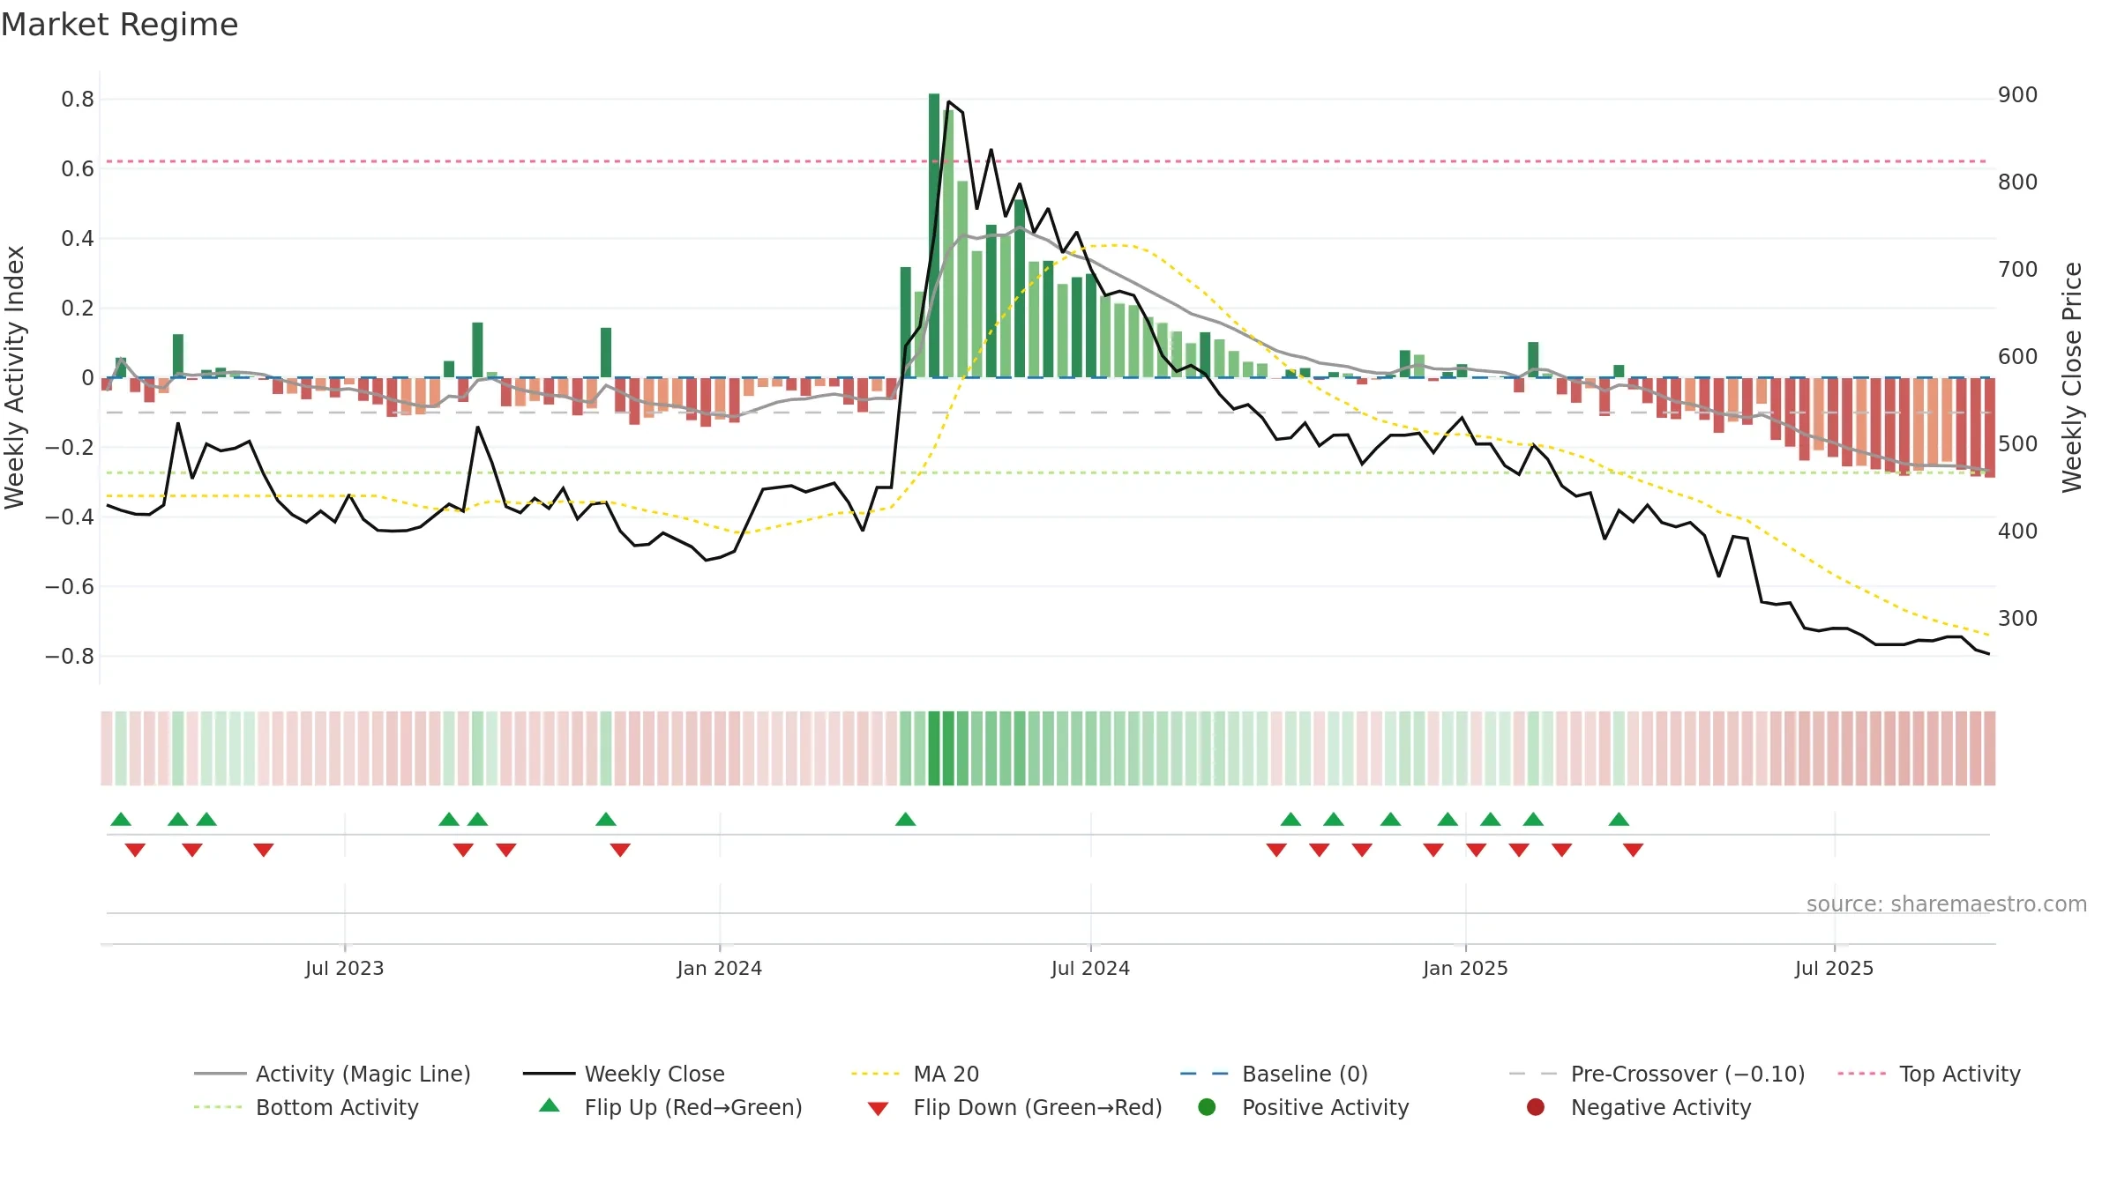Click the Jul 2023 x-axis label
This screenshot has height=1190, width=2117.
tap(345, 968)
